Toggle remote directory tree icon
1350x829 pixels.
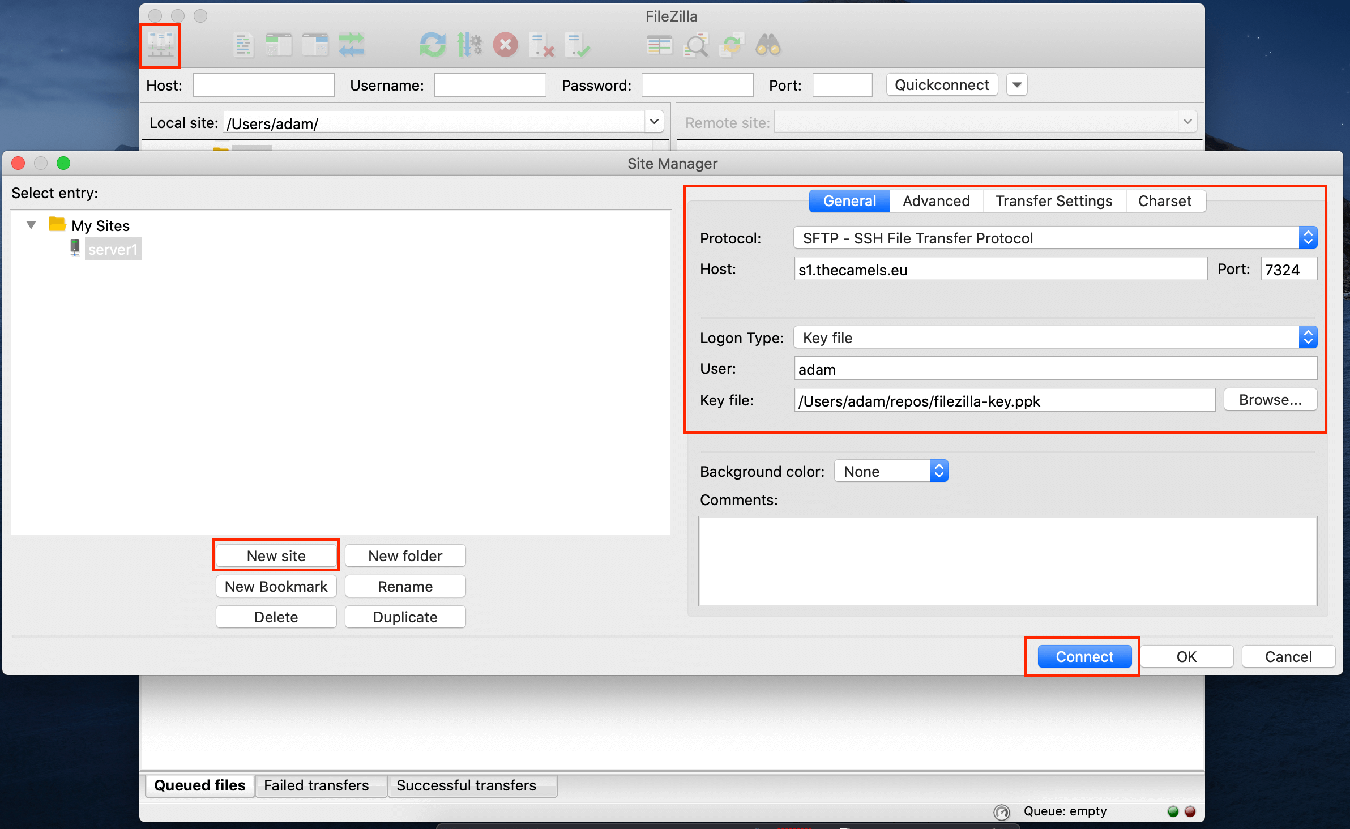[x=315, y=45]
